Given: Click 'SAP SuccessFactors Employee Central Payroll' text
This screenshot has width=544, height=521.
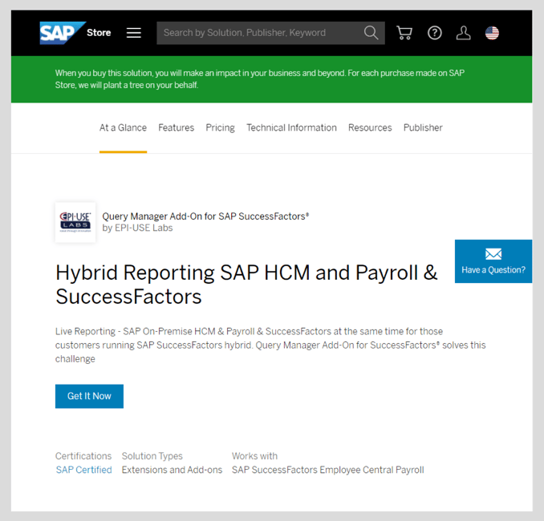Looking at the screenshot, I should point(328,470).
